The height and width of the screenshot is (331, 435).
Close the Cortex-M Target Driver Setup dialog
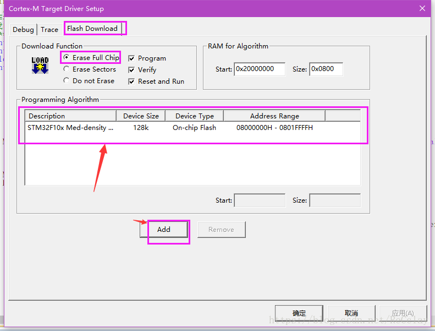[x=422, y=8]
